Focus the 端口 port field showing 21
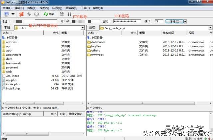This screenshot has width=213, height=140. (159, 21)
